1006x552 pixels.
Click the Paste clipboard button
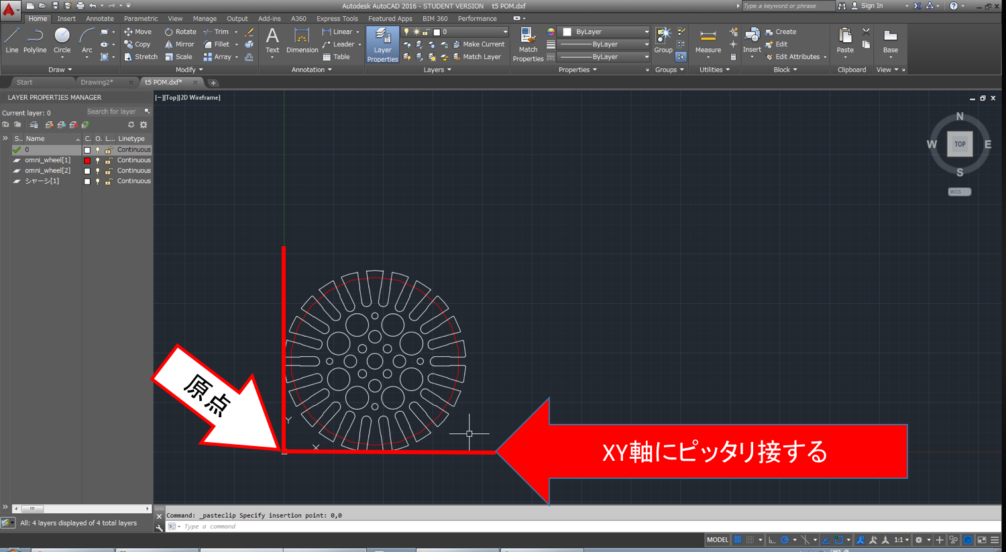(845, 41)
